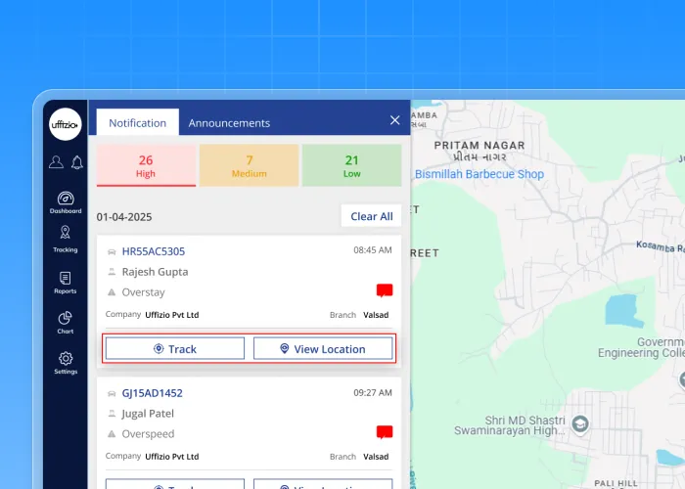The width and height of the screenshot is (685, 489).
Task: Open the Settings gear icon
Action: 66,363
